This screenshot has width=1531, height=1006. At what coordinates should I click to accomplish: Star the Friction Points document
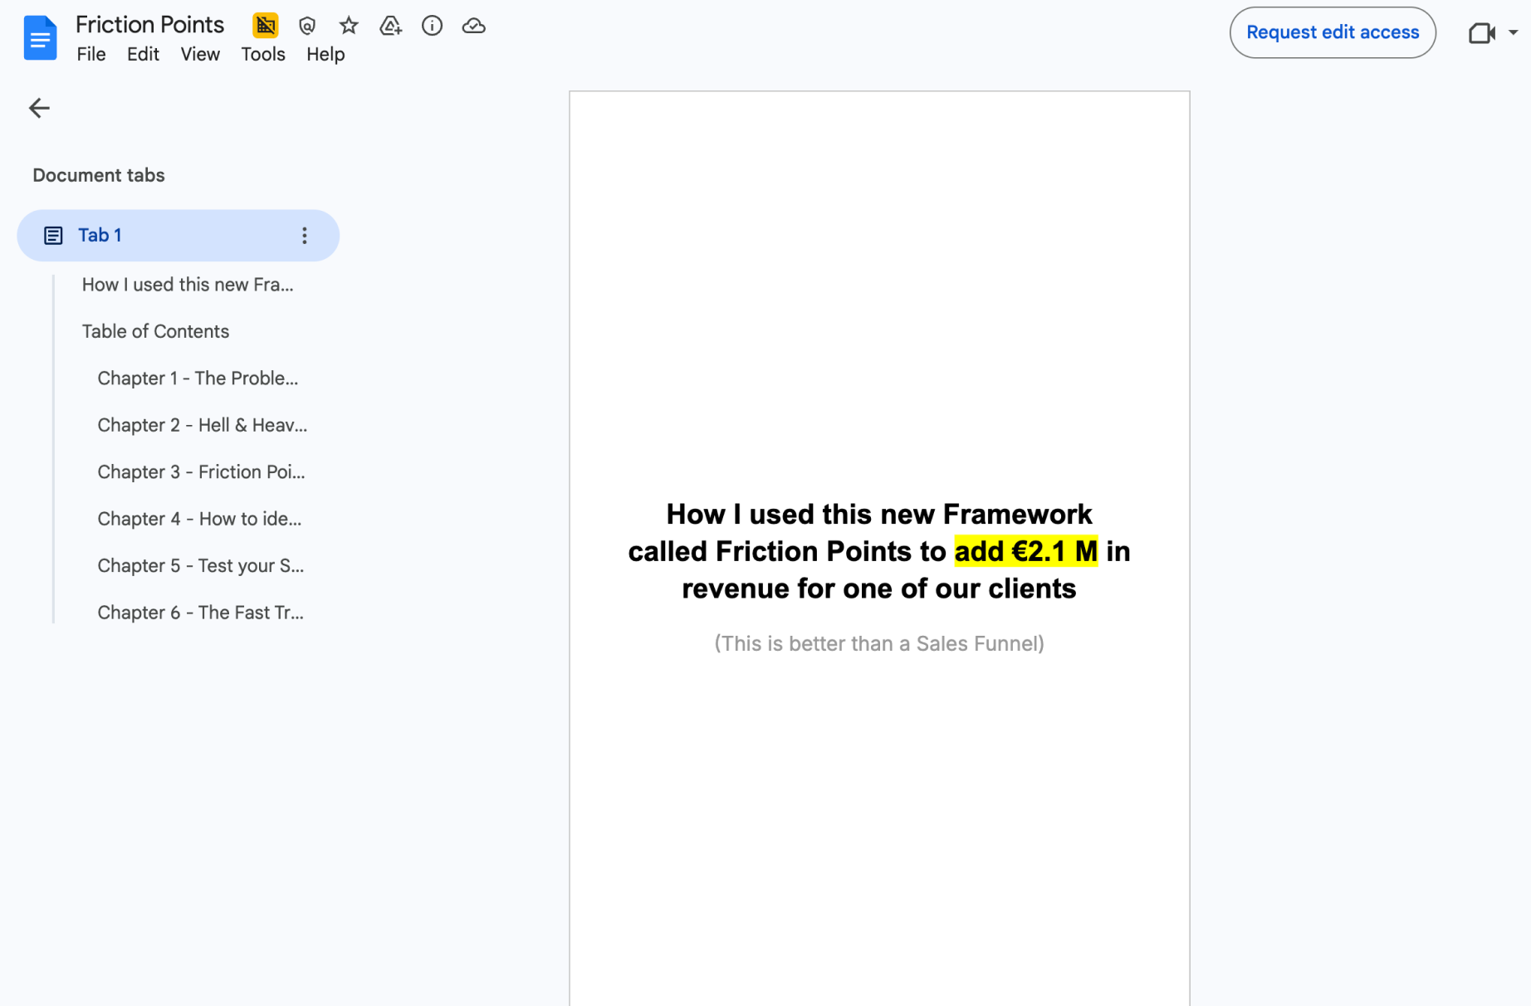click(x=349, y=26)
